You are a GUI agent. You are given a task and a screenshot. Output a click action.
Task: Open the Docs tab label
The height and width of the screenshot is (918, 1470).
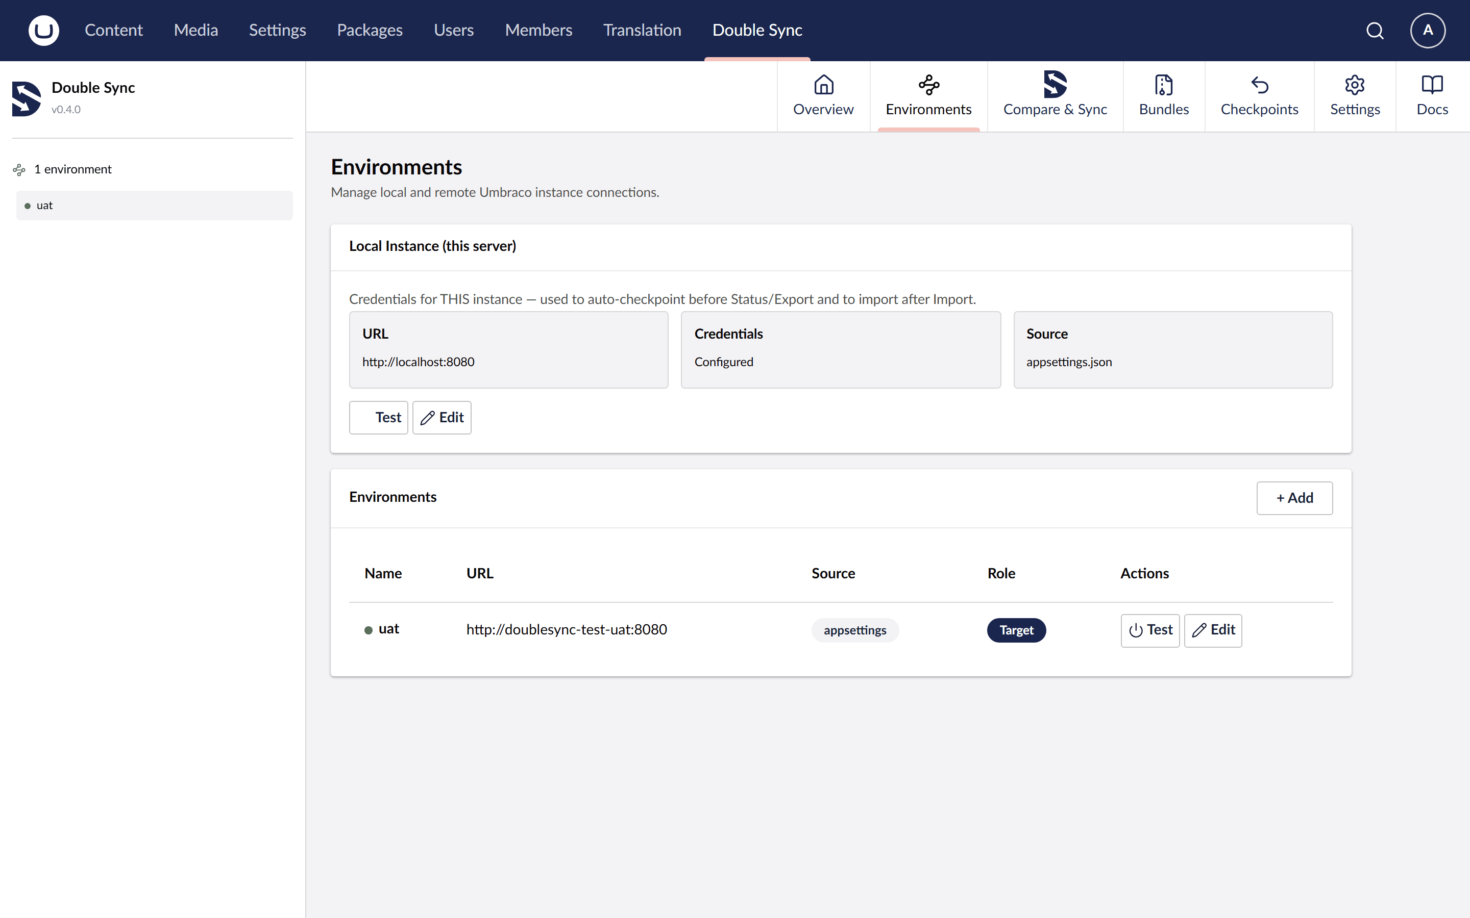(x=1432, y=109)
